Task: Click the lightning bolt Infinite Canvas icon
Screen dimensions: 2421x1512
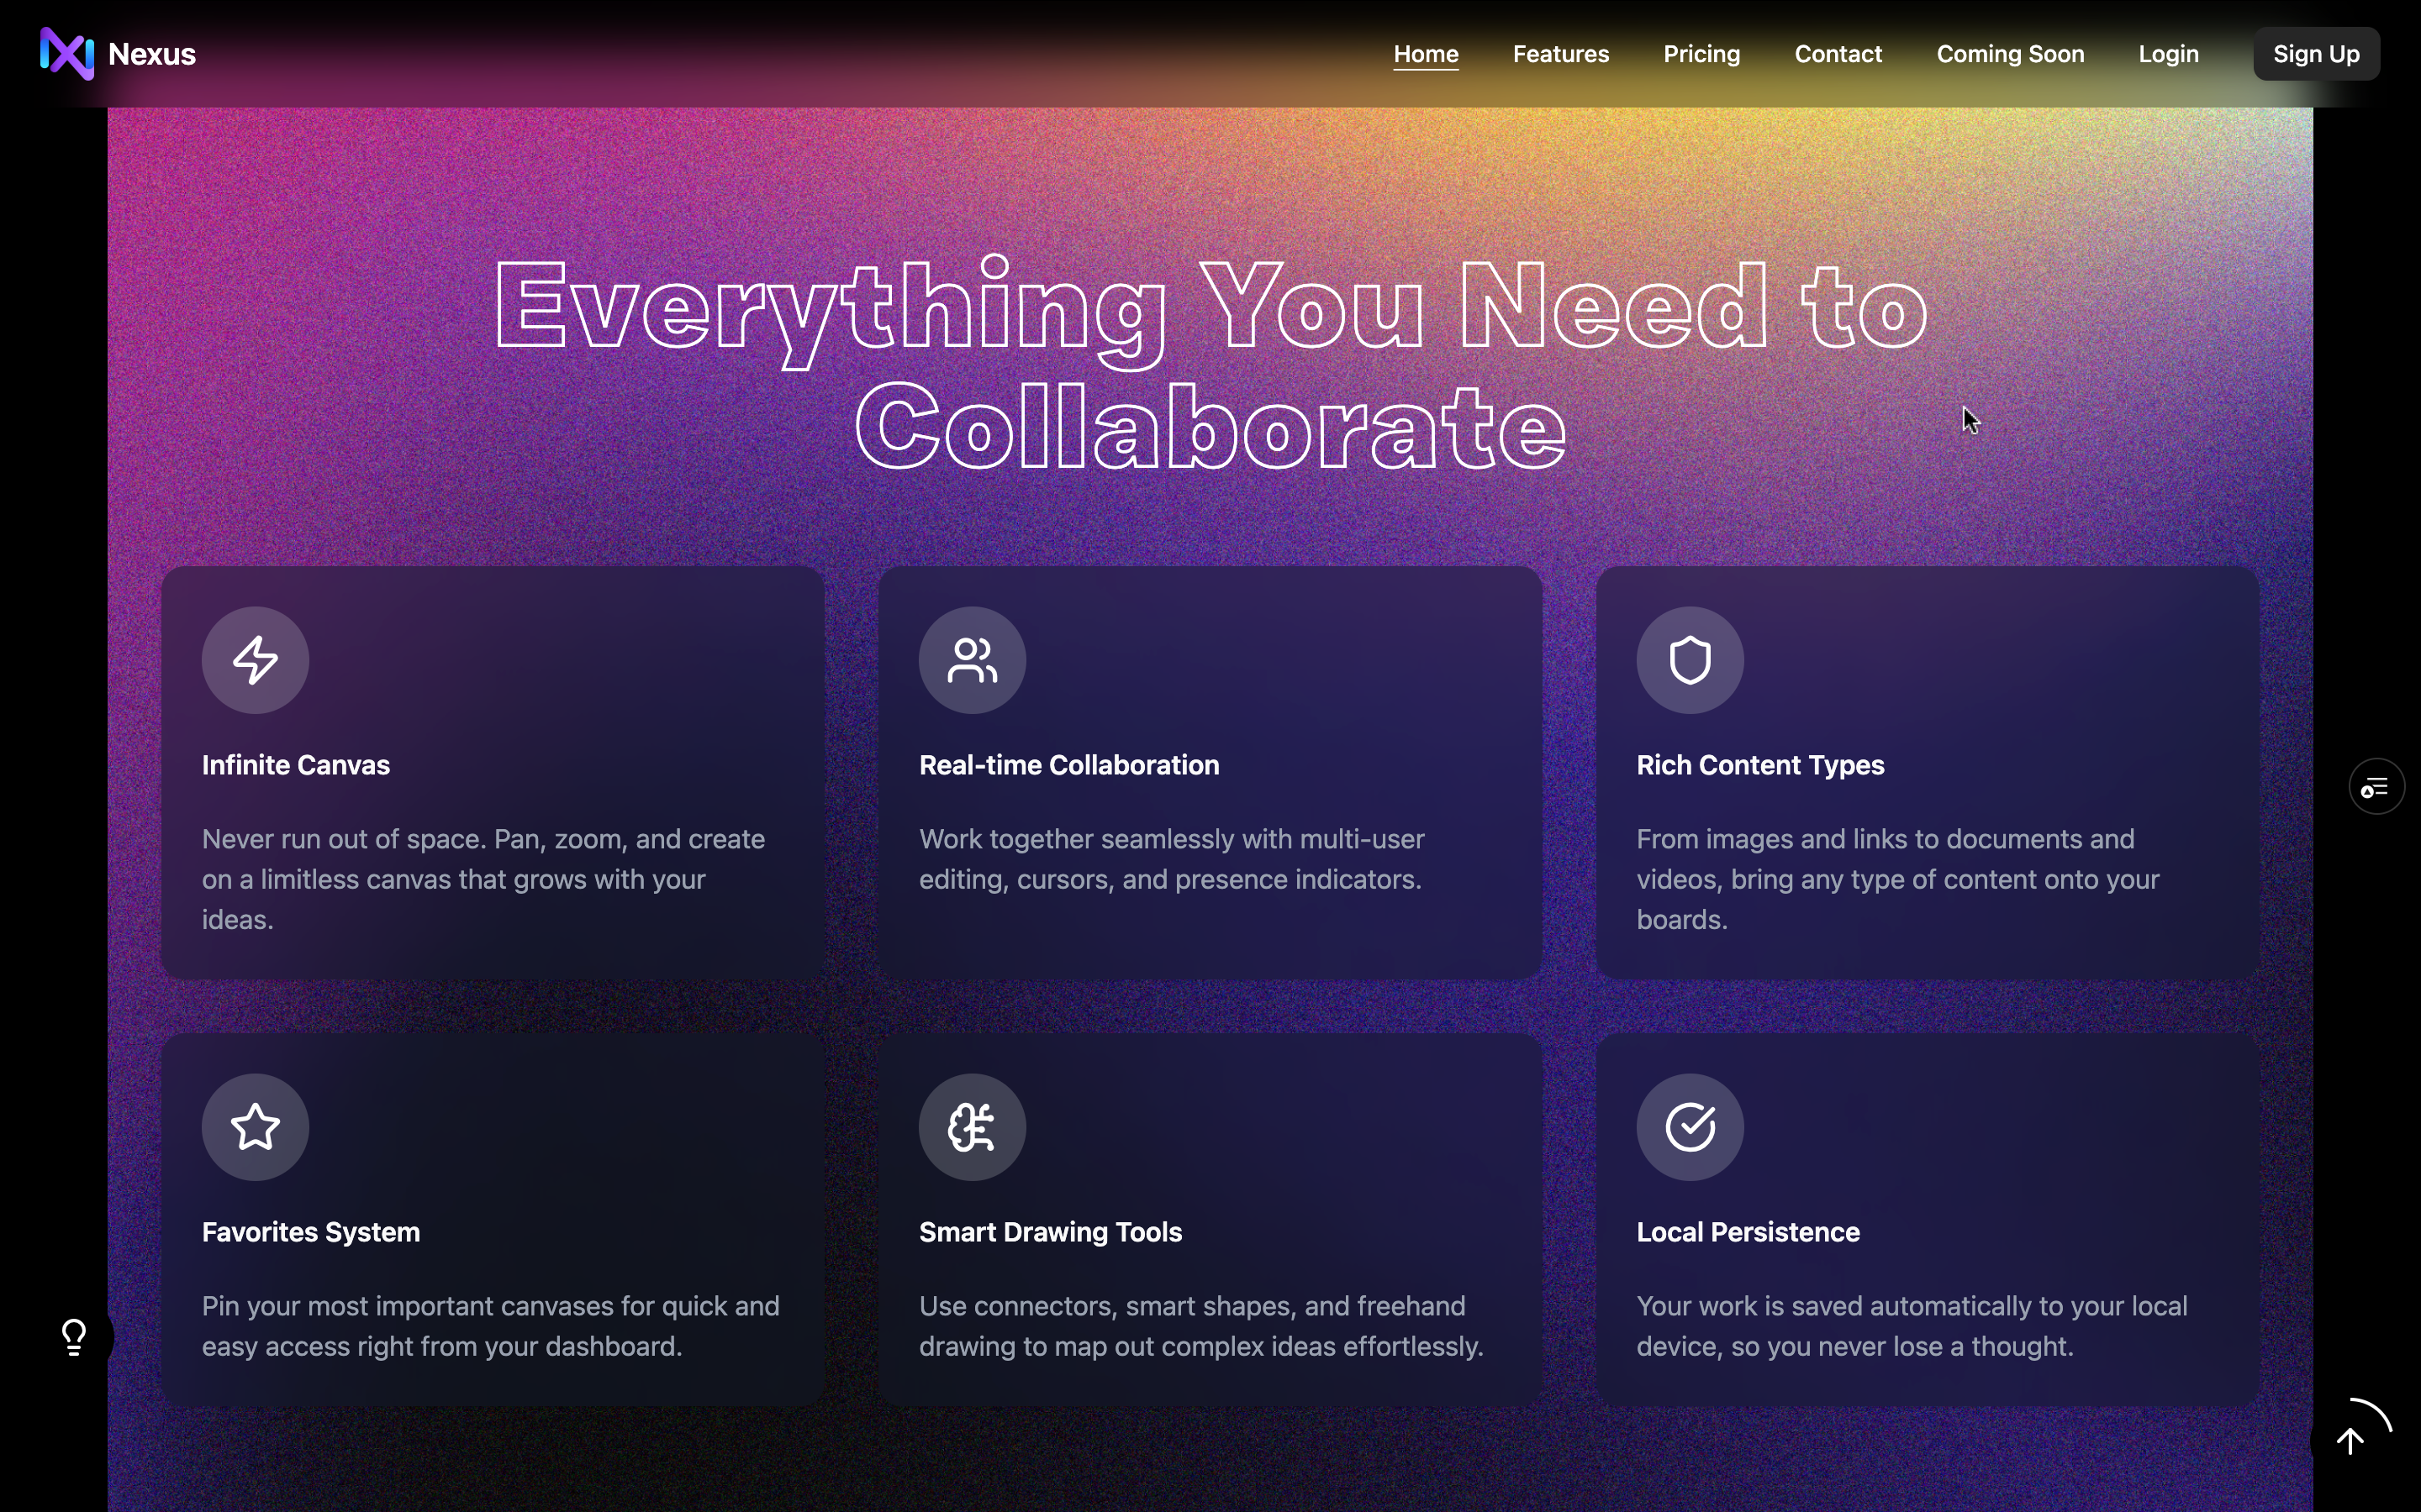Action: tap(255, 660)
